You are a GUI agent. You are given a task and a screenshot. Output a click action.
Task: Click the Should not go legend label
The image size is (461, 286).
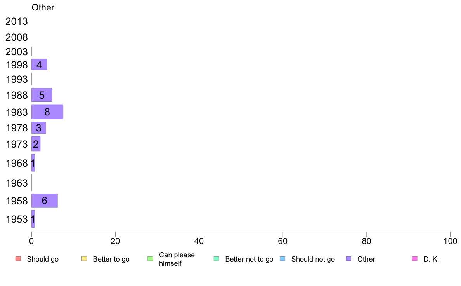click(x=313, y=259)
